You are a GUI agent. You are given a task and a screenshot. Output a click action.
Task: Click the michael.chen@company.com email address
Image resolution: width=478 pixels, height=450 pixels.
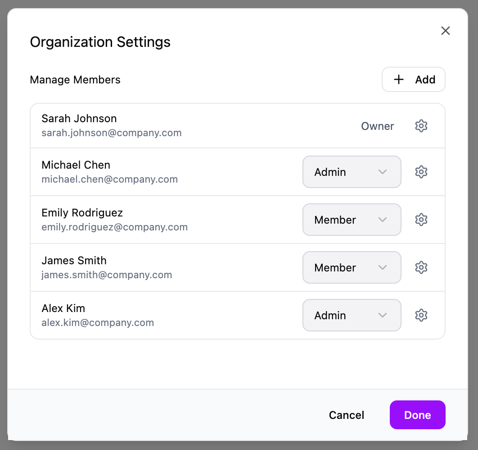[x=109, y=179]
